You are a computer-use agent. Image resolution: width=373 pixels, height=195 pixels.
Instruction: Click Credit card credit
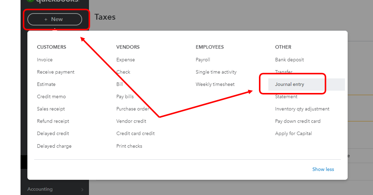tap(136, 133)
